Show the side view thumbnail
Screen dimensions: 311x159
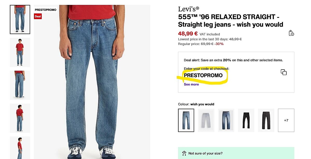(20, 148)
